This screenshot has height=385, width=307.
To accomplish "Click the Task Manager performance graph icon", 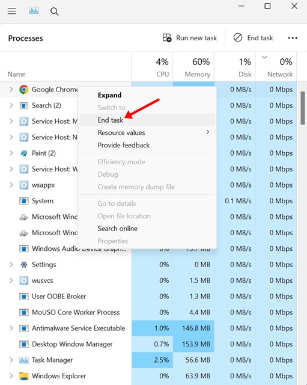I will click(x=34, y=11).
